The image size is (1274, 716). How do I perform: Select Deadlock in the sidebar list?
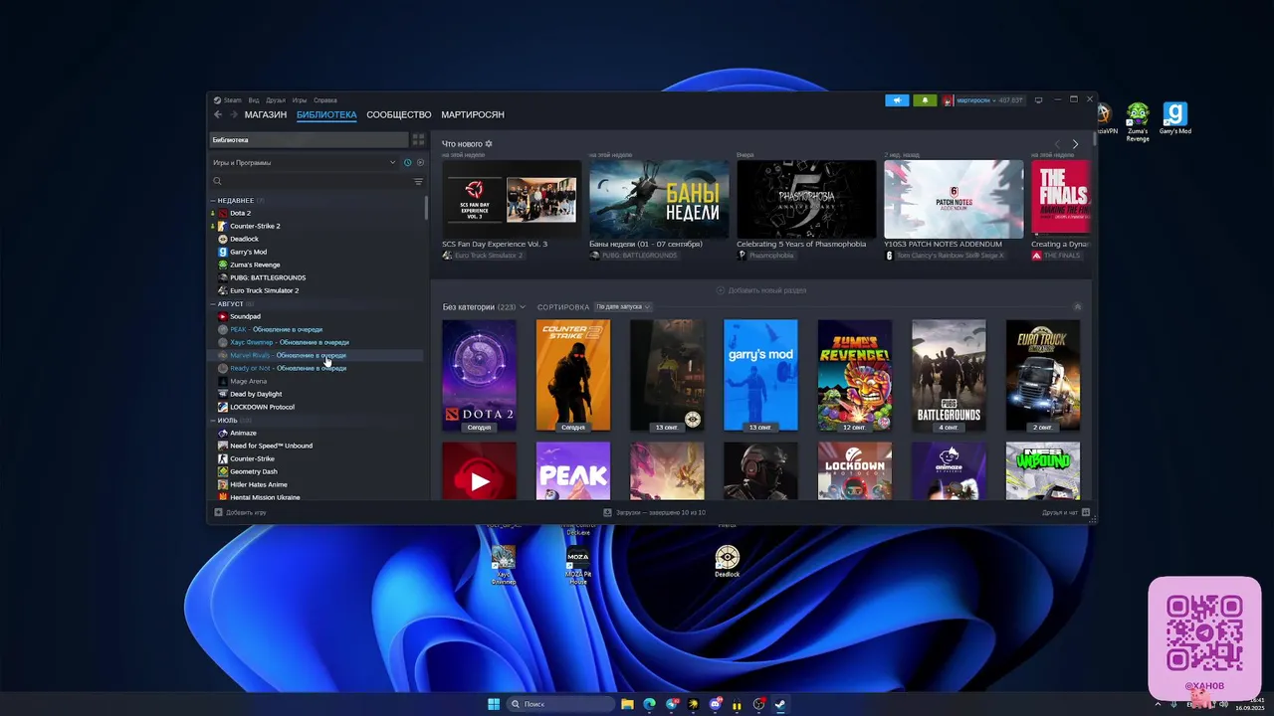click(x=244, y=239)
